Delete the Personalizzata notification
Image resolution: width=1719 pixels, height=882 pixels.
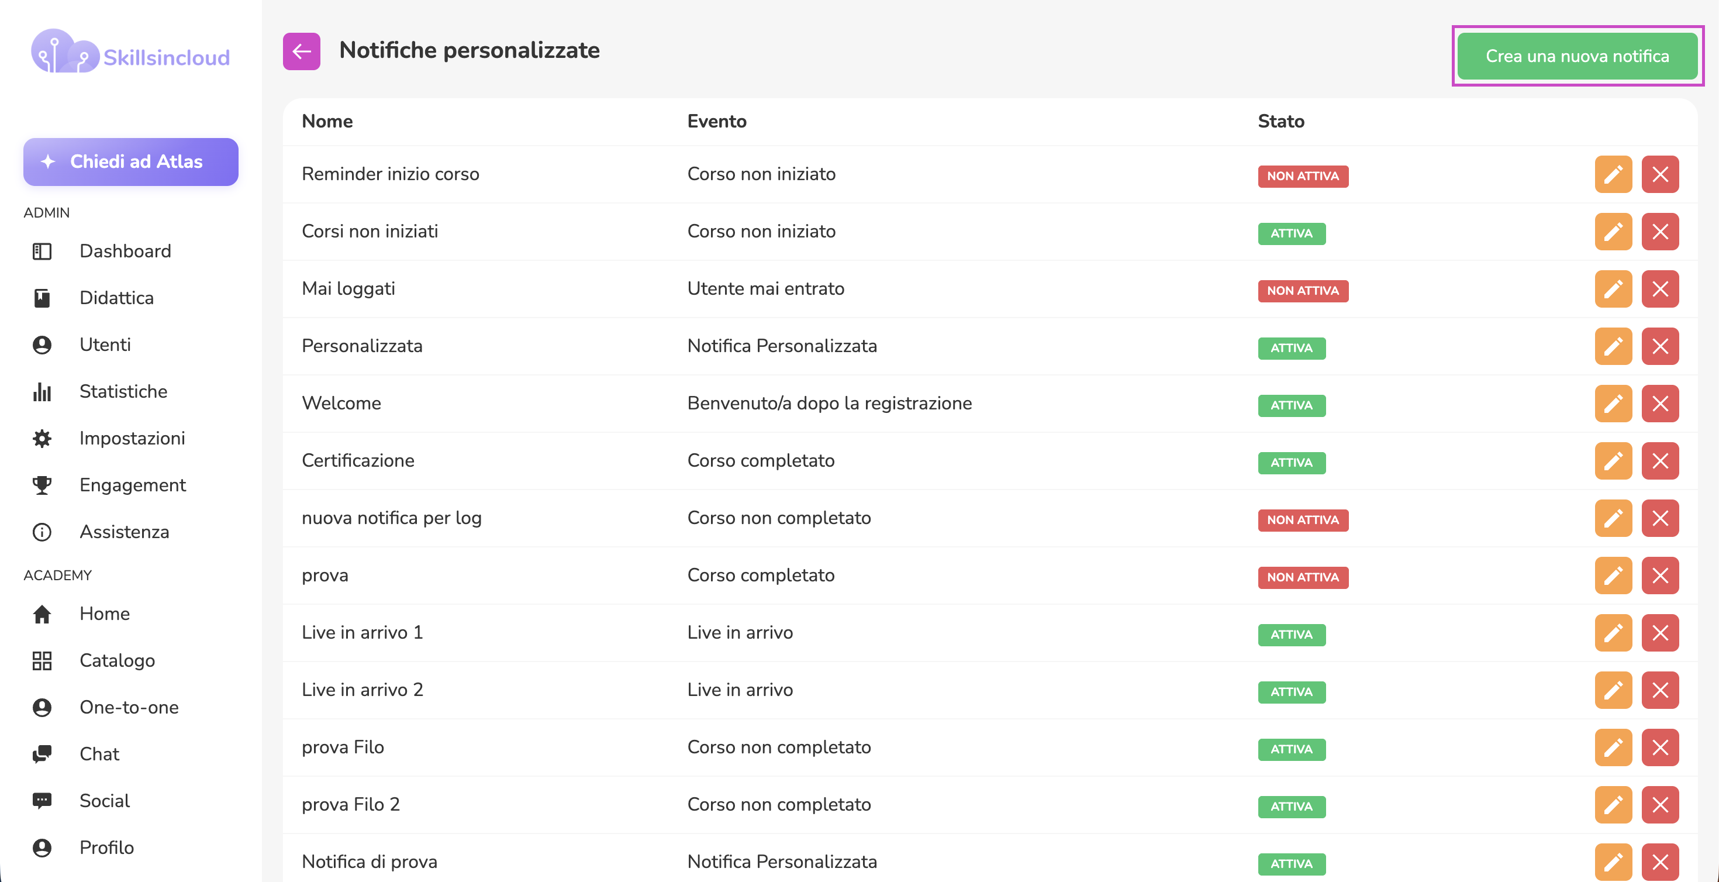tap(1659, 346)
